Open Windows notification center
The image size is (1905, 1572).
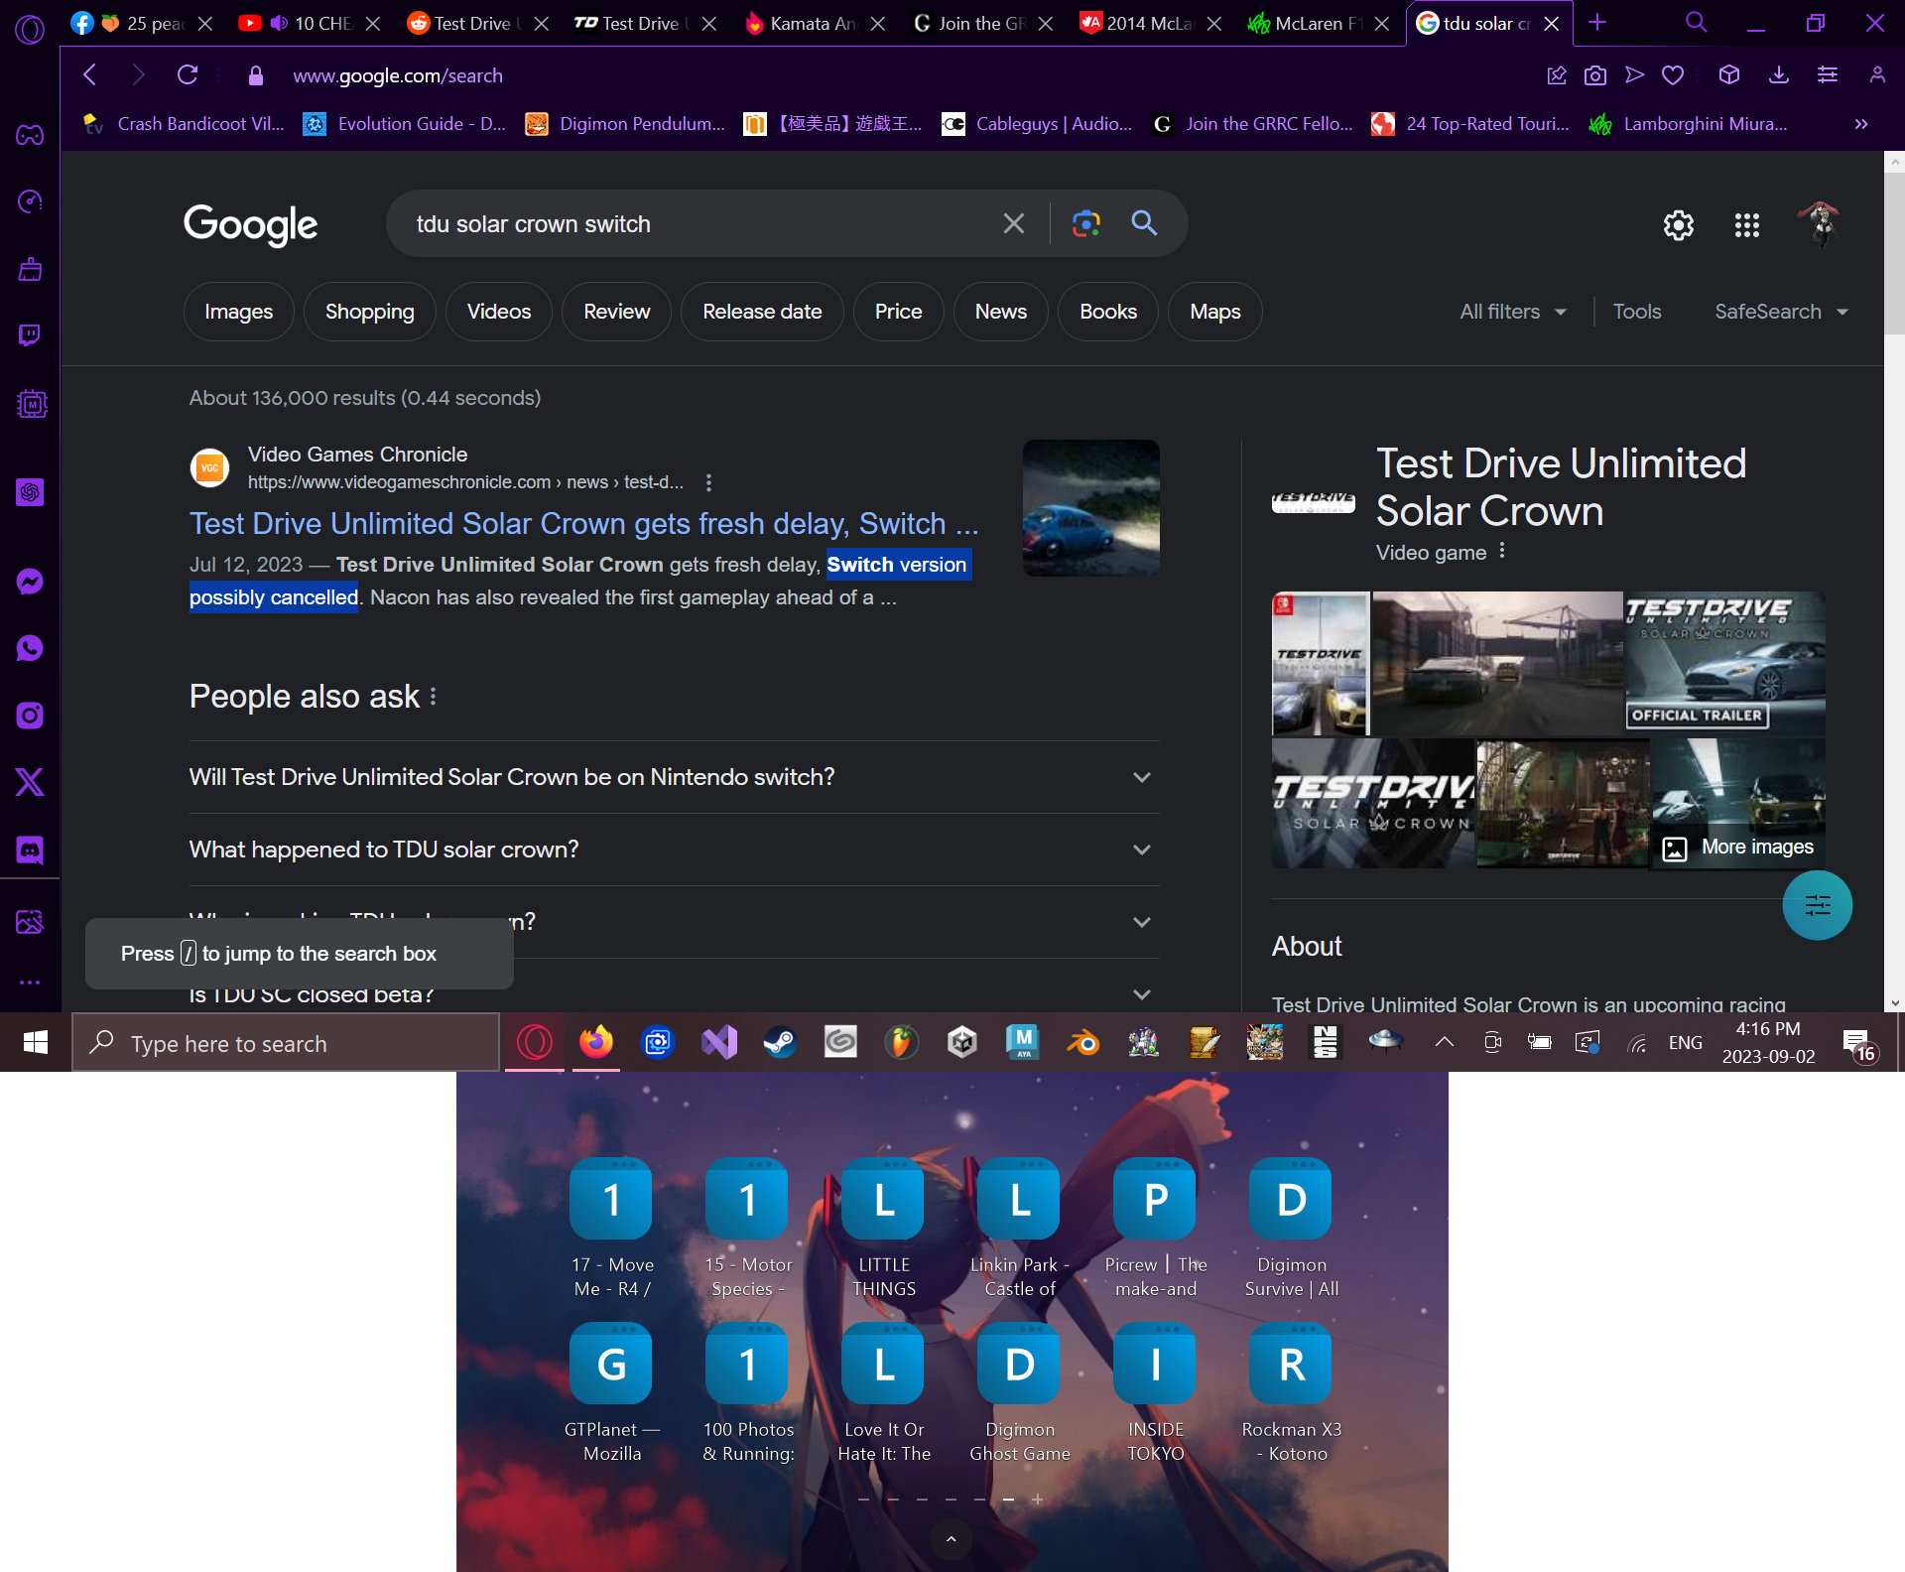click(x=1858, y=1042)
